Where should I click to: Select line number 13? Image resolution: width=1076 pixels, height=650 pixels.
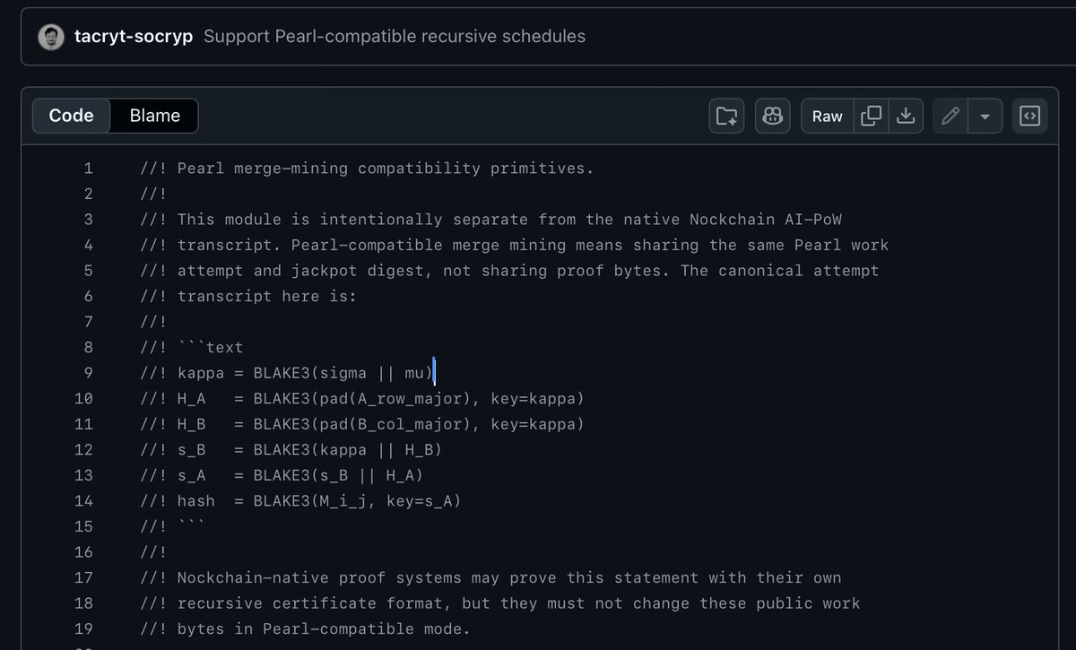(83, 474)
